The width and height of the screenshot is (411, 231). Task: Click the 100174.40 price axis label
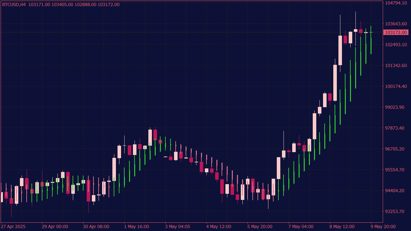(x=396, y=86)
